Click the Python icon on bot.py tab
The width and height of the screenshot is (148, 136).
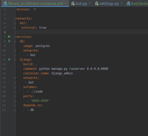click(73, 4)
